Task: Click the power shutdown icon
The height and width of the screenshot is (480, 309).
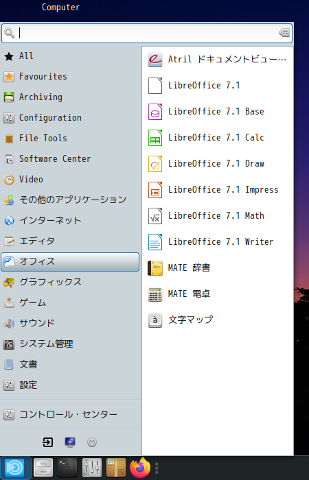Action: (x=92, y=442)
